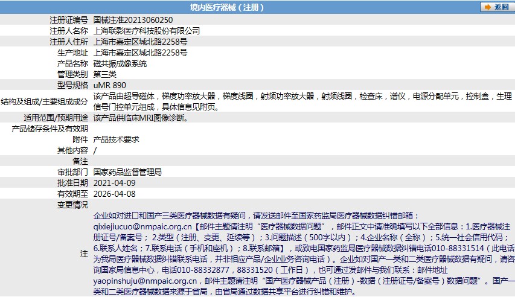Click the 注册人住所 label
This screenshot has width=515, height=297.
69,42
